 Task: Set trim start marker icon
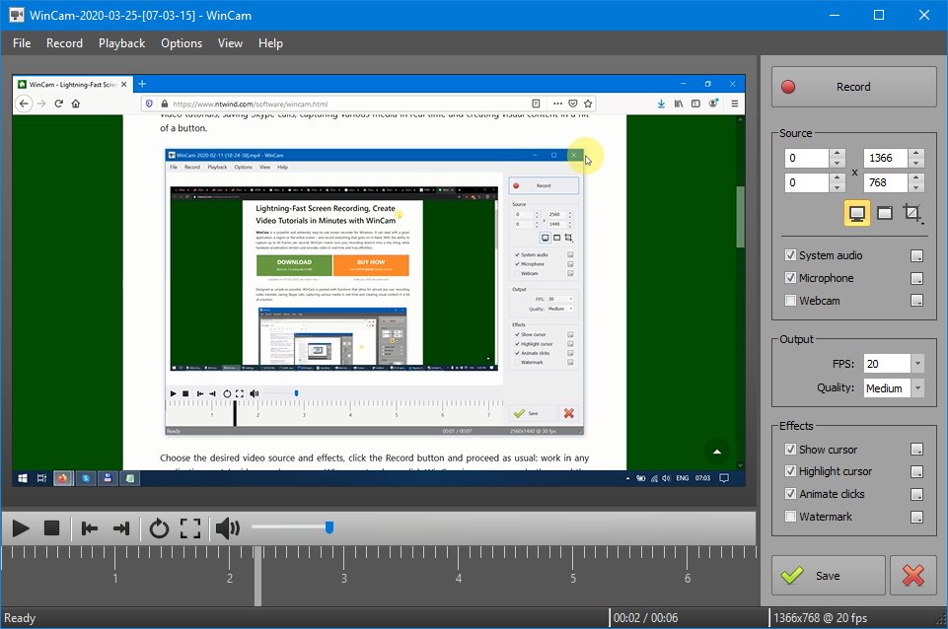coord(90,529)
